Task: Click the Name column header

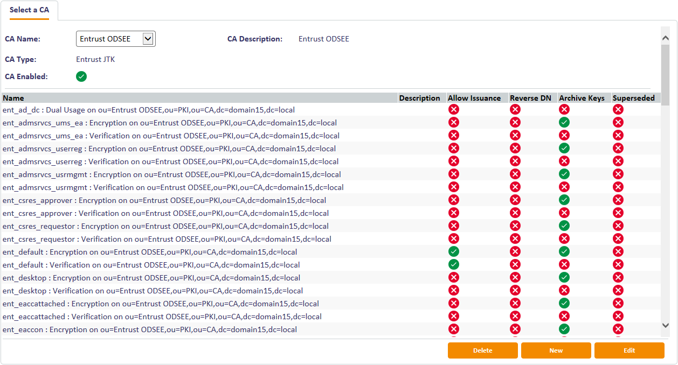Action: (199, 98)
